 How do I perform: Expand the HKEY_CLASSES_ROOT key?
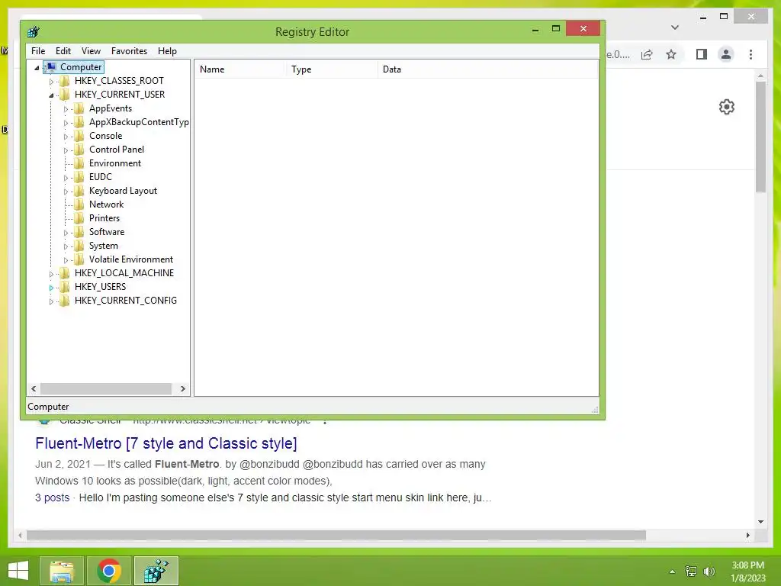(51, 81)
